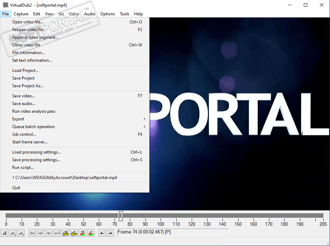
Task: Open File Information...
Action: click(75, 53)
